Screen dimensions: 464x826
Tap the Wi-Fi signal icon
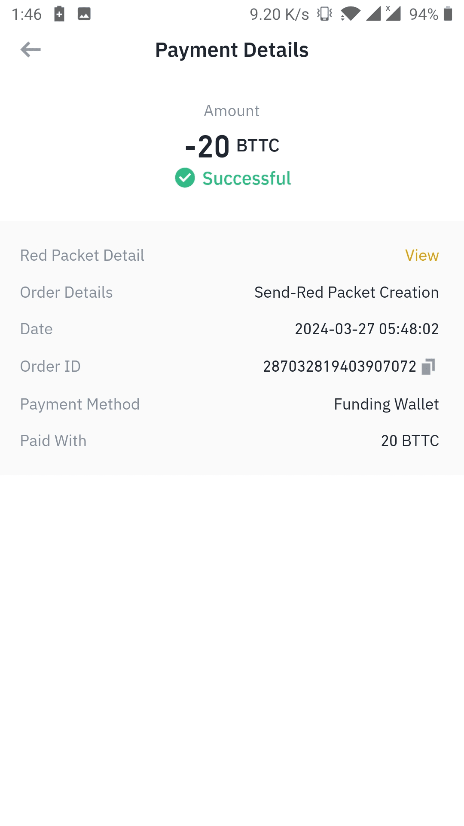[351, 14]
